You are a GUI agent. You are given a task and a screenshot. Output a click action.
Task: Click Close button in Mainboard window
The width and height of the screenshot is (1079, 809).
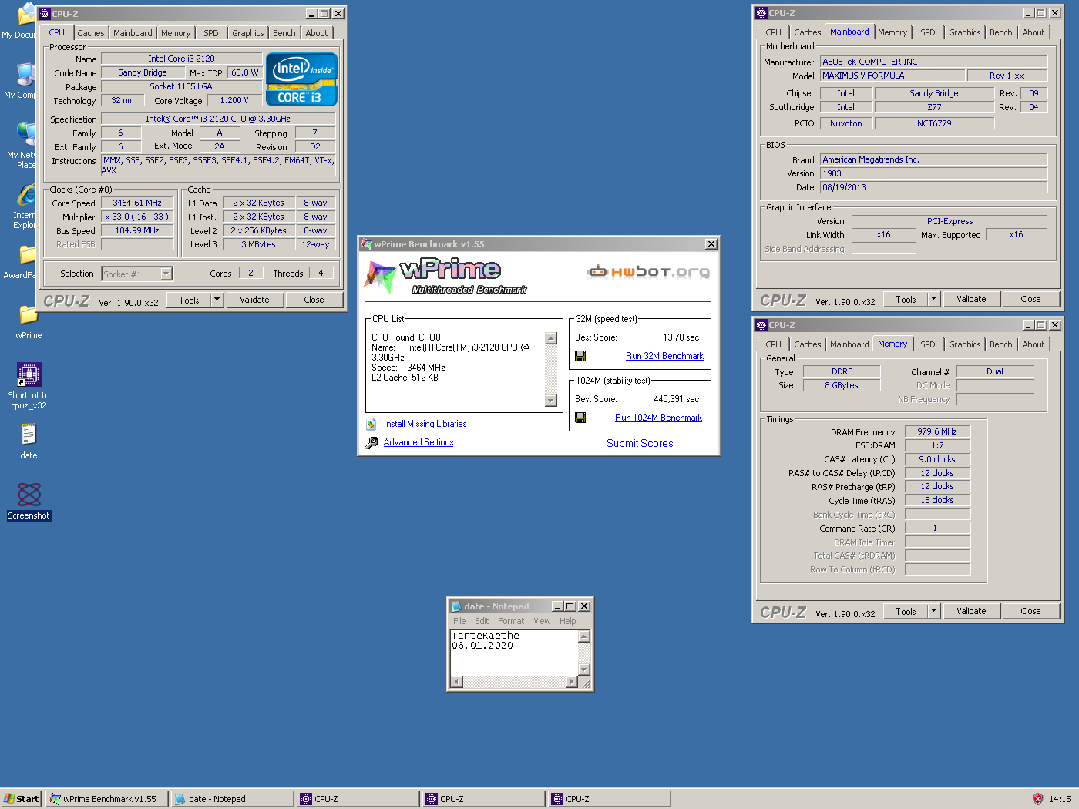1030,299
